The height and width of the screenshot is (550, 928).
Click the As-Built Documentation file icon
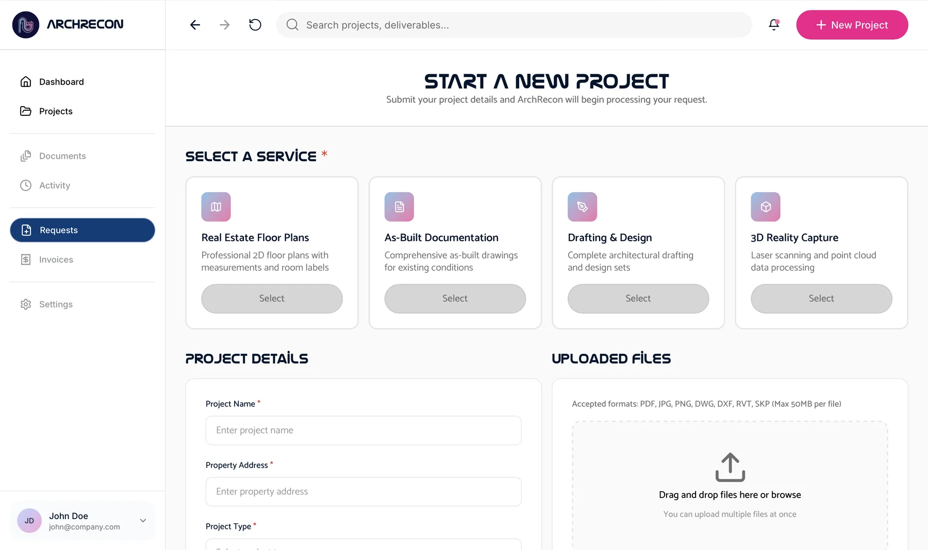click(399, 207)
